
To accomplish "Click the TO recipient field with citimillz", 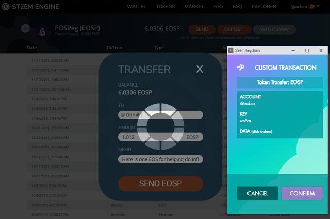I will coord(160,115).
